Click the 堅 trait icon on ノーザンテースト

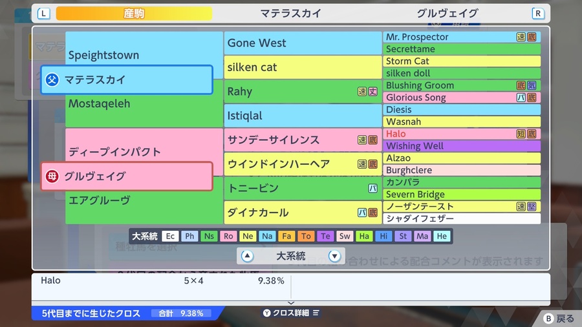(x=532, y=207)
